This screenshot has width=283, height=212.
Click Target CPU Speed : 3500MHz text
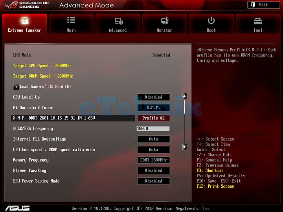pos(42,66)
